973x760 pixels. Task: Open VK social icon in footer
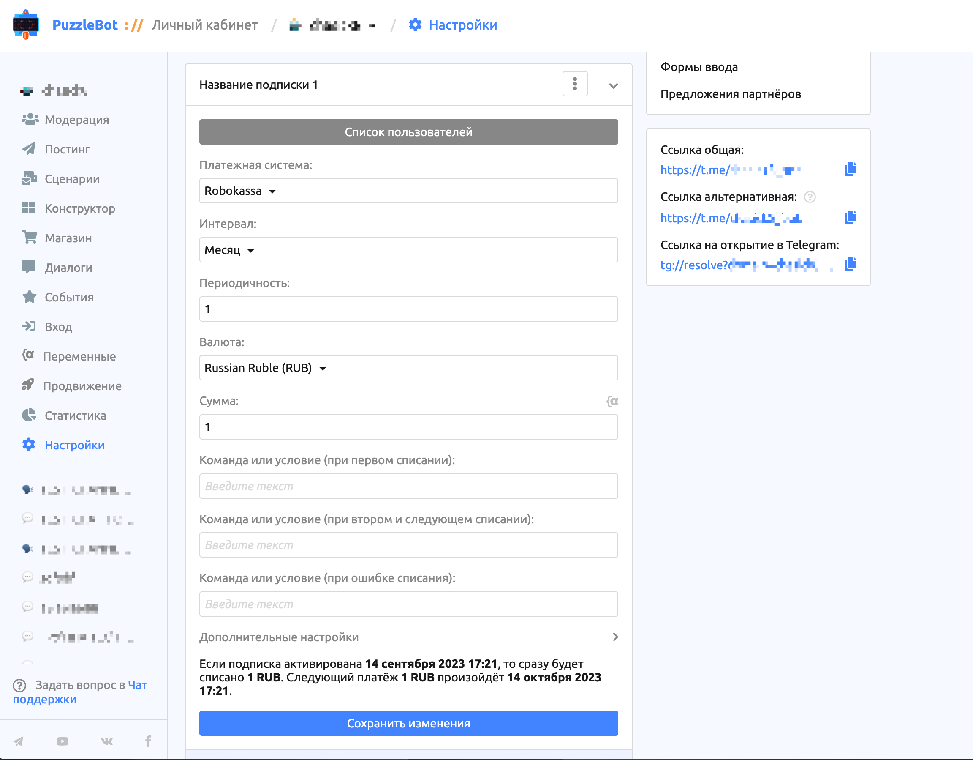pyautogui.click(x=107, y=741)
